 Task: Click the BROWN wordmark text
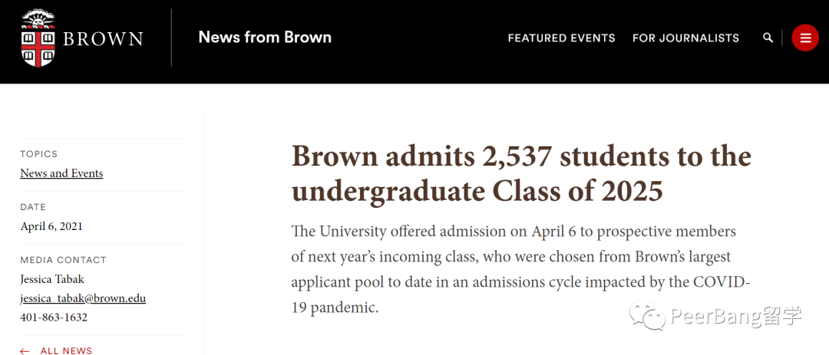[103, 39]
